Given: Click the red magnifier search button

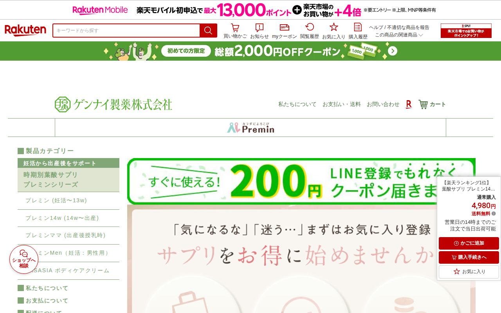Looking at the screenshot, I should coord(208,31).
